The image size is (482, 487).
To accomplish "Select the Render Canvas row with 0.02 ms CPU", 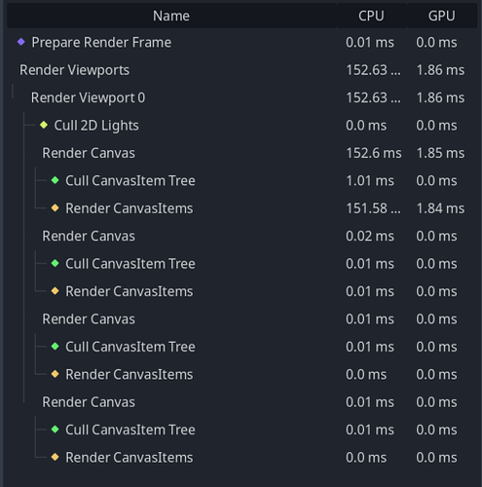I will [241, 236].
